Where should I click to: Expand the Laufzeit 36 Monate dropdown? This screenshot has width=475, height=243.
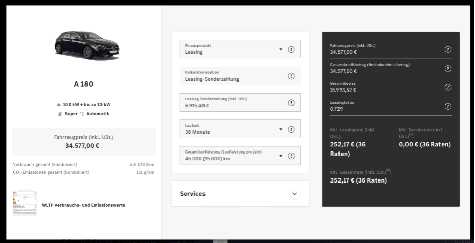click(x=232, y=129)
